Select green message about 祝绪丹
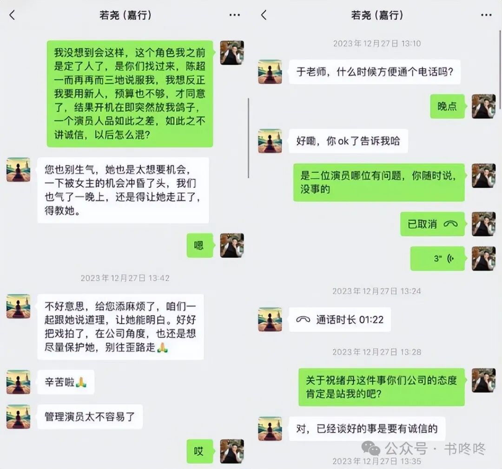Screen dimensions: 502x469 click(381, 387)
